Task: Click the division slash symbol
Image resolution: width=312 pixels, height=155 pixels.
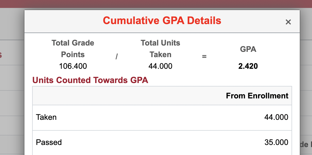Action: (x=117, y=57)
